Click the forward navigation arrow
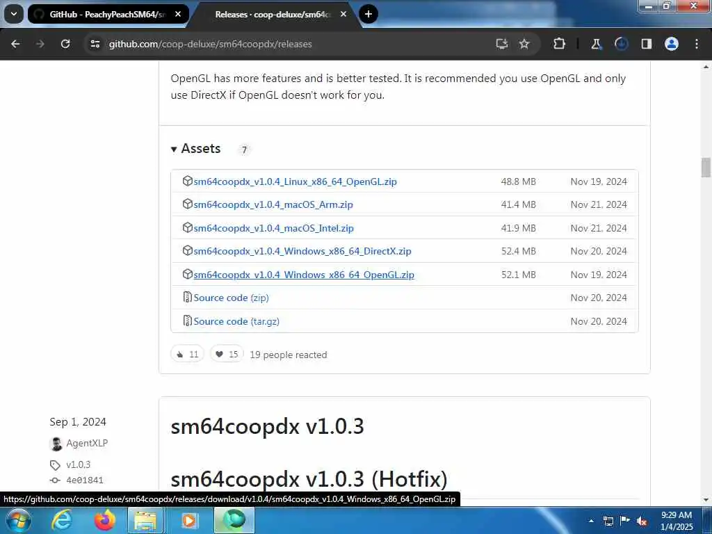 40,44
